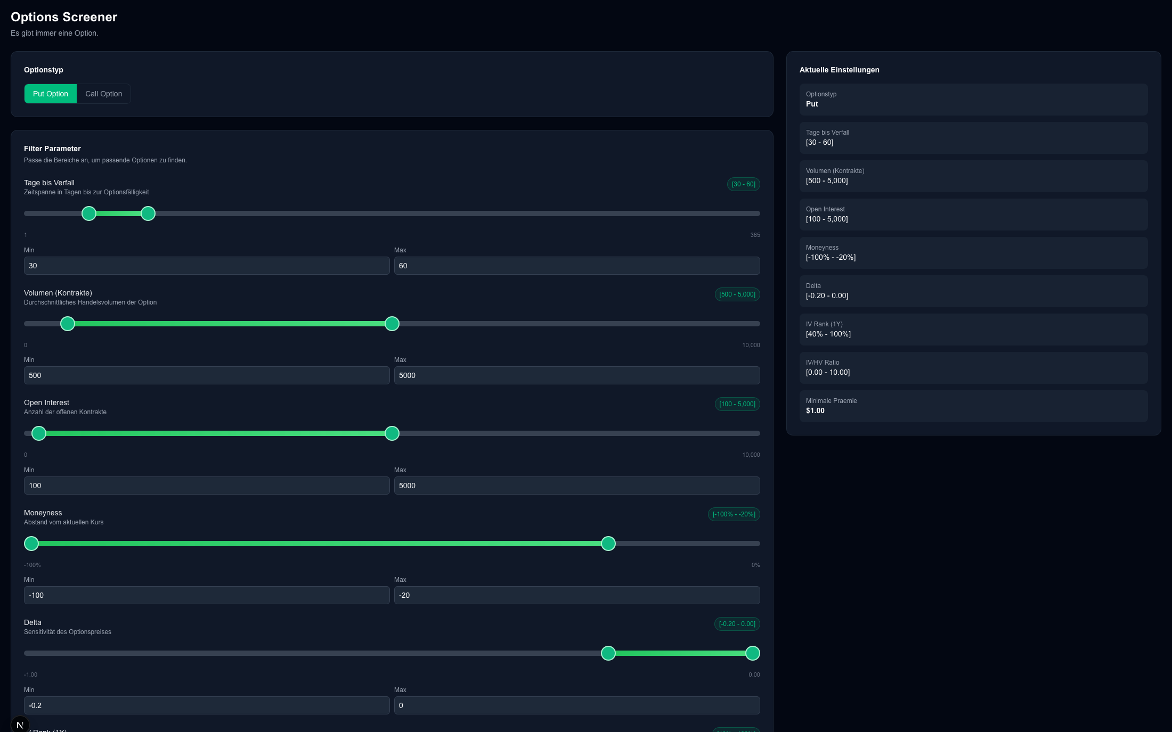The image size is (1172, 732).
Task: Click the Volumen (Kontrakte) summary card
Action: 973,176
